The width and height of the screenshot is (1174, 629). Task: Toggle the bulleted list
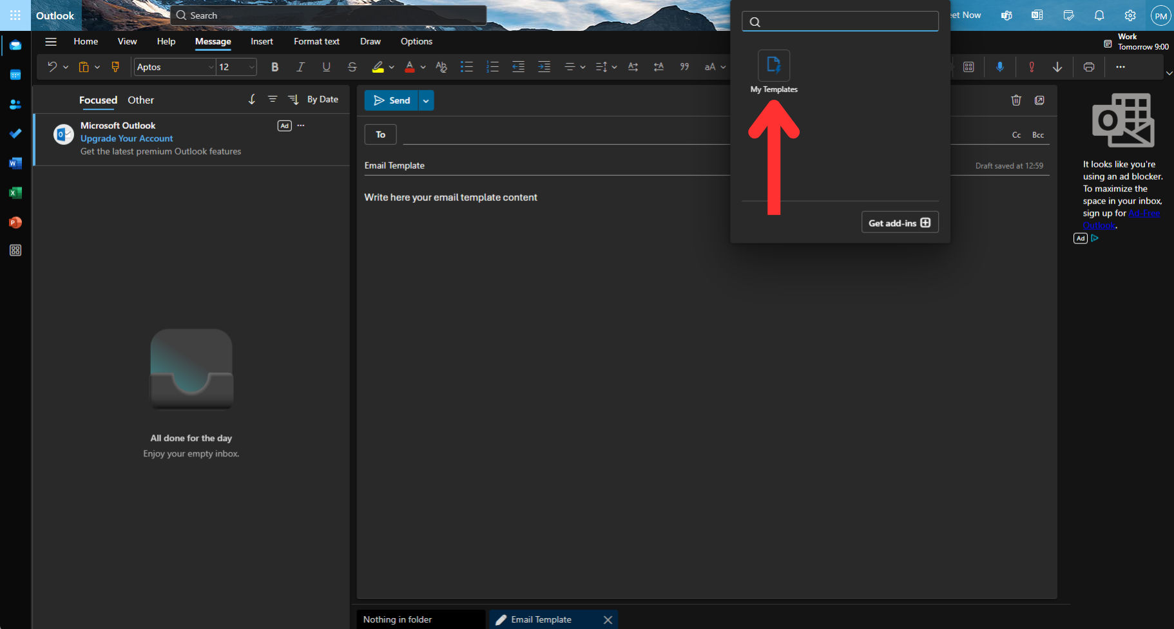(x=467, y=66)
